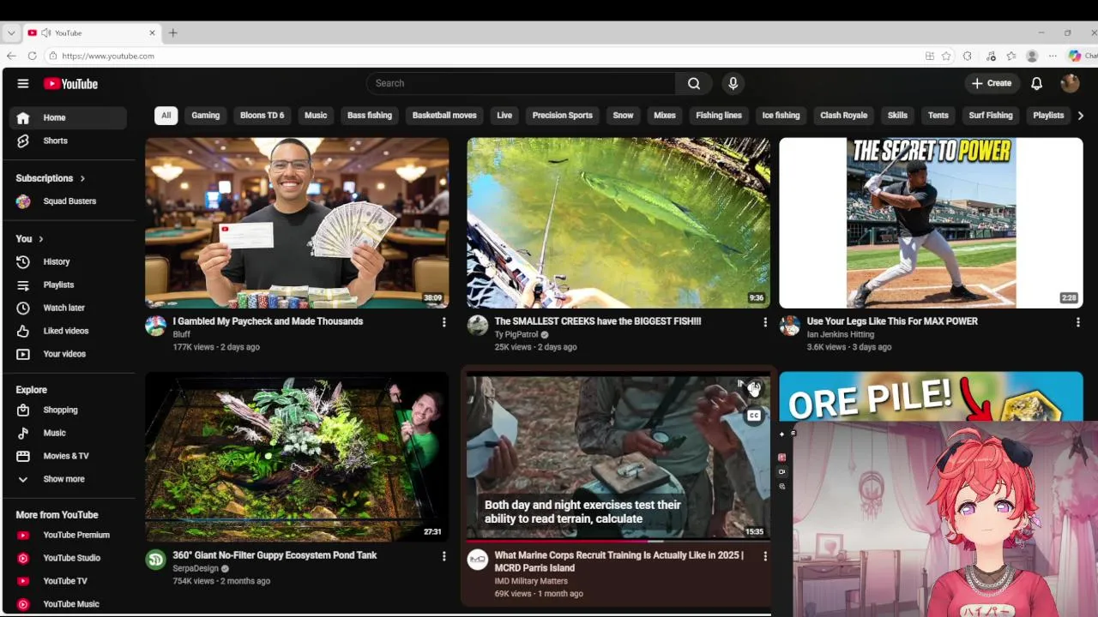
Task: Open the green fish creek video thumbnail
Action: (618, 223)
